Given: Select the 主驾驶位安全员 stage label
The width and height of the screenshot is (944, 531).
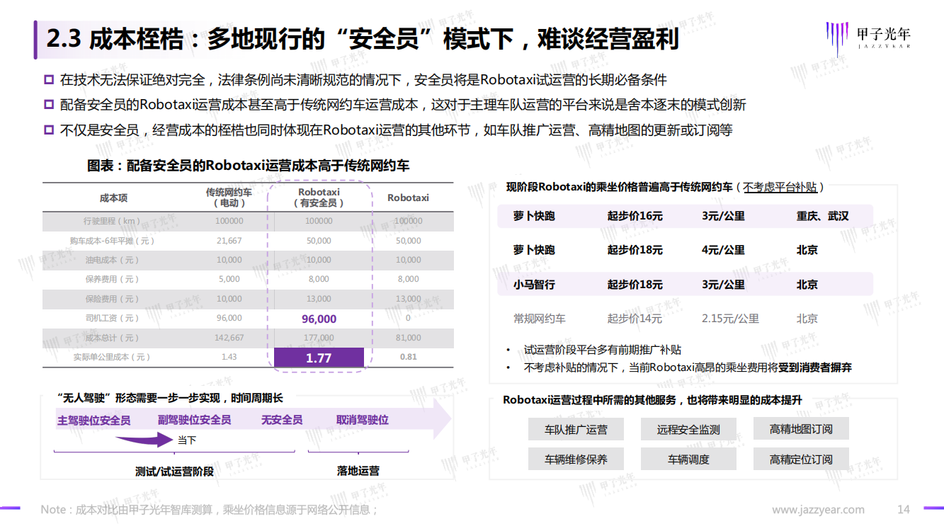Looking at the screenshot, I should 94,420.
